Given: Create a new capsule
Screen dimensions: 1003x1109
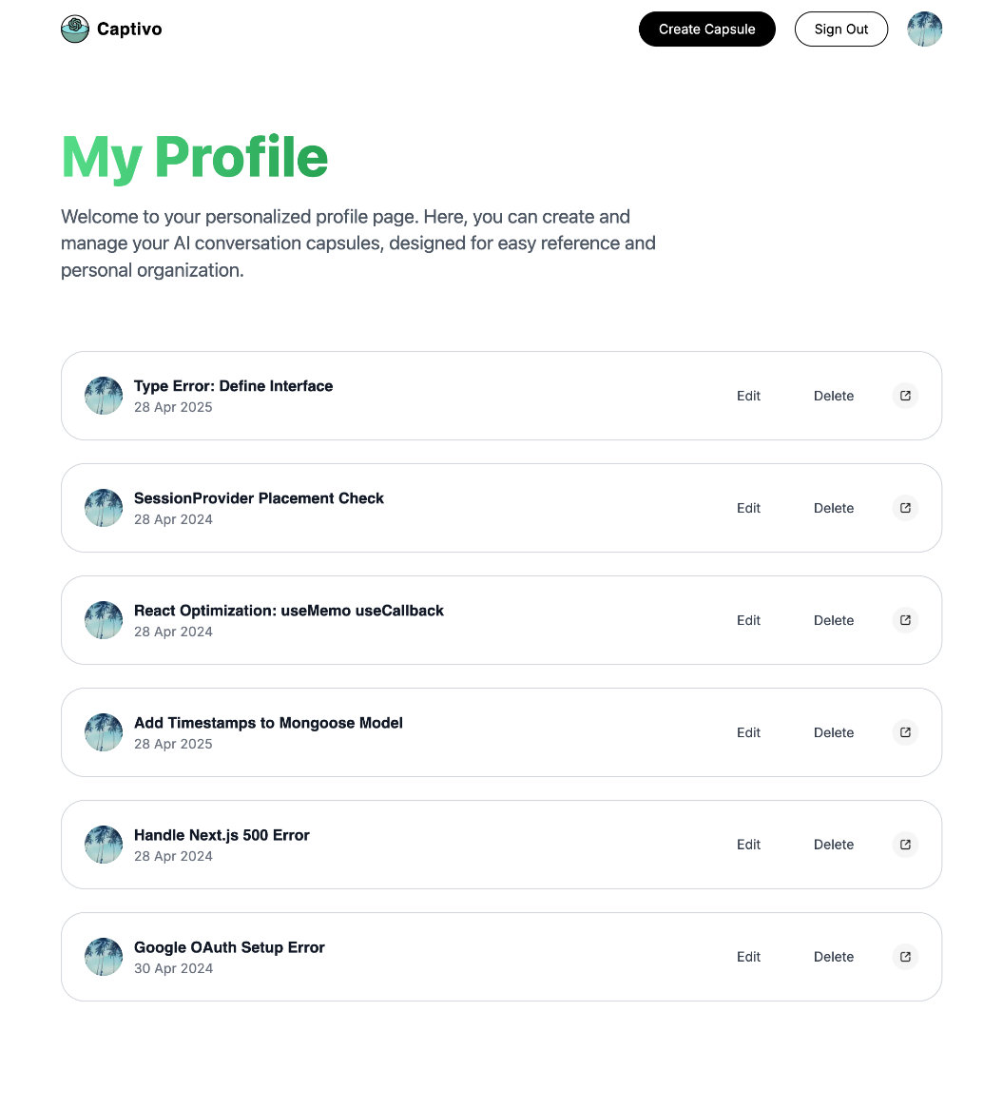Looking at the screenshot, I should [706, 29].
